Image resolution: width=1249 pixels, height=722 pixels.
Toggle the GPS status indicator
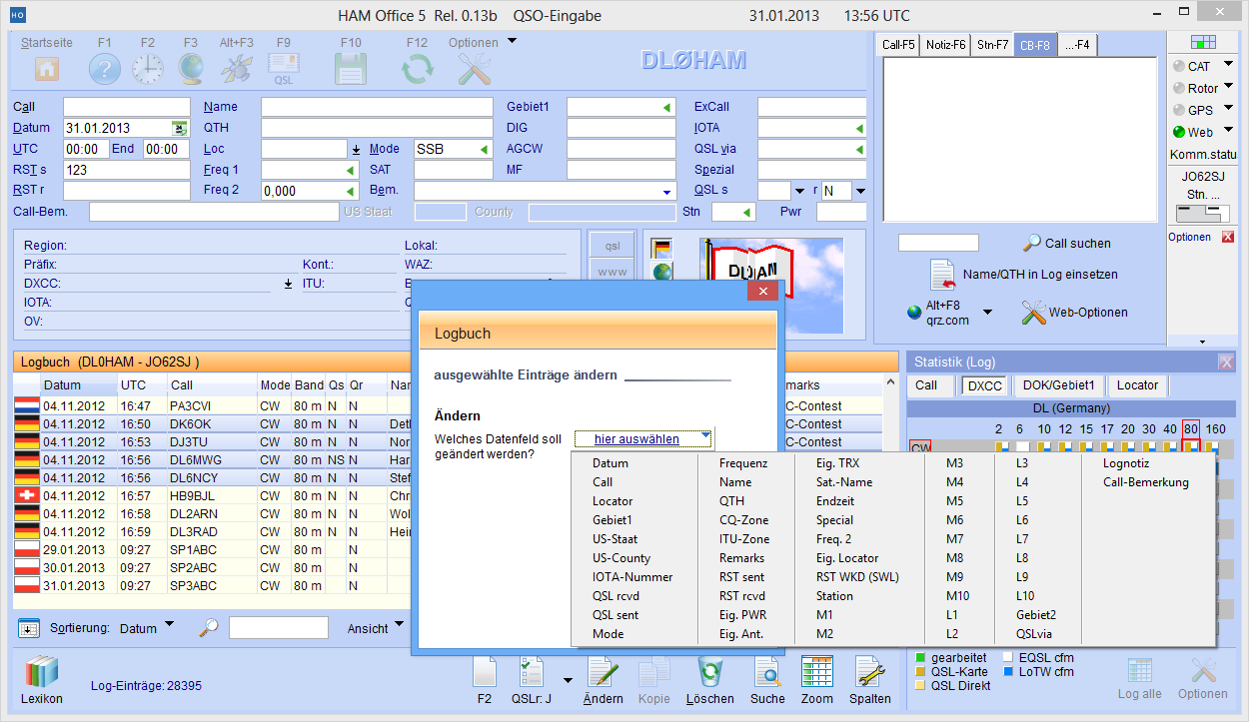click(x=1179, y=110)
